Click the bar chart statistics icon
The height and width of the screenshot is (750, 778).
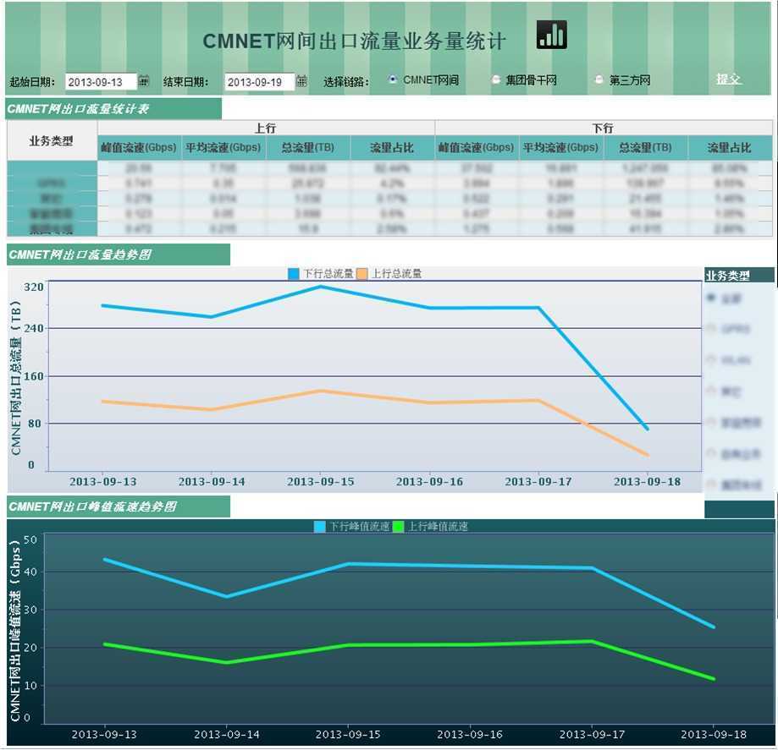[x=551, y=35]
